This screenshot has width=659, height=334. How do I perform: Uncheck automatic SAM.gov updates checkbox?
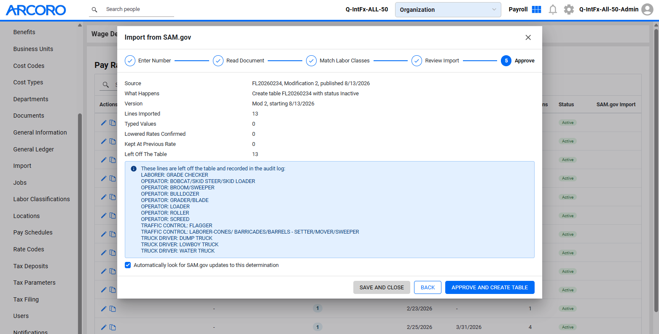coord(128,265)
